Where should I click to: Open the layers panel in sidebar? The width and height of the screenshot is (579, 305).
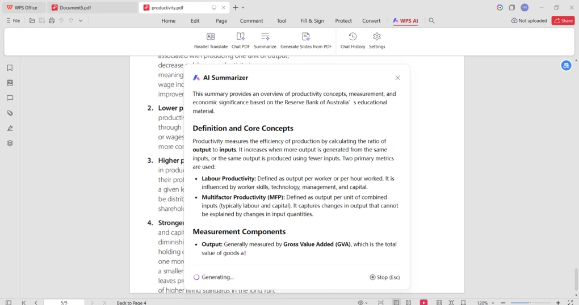(x=10, y=143)
